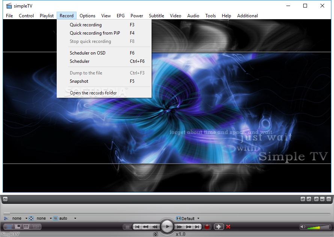Click the round Play button
Image resolution: width=334 pixels, height=237 pixels.
pos(167,226)
